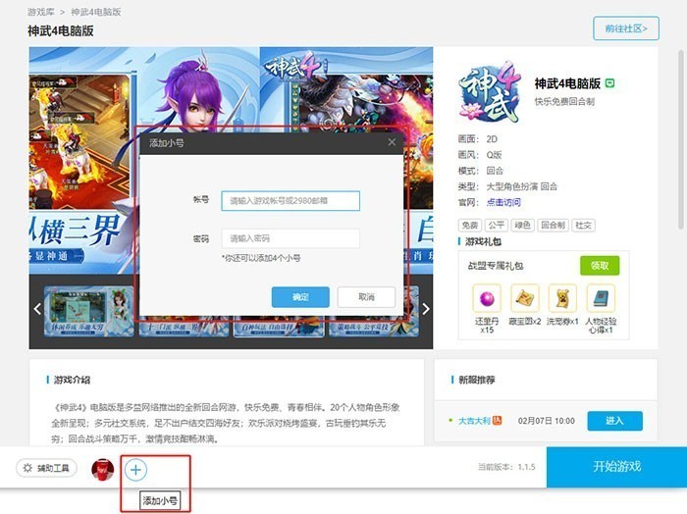Click the 洗宠券 x1 gift icon
The height and width of the screenshot is (514, 687).
pos(562,298)
